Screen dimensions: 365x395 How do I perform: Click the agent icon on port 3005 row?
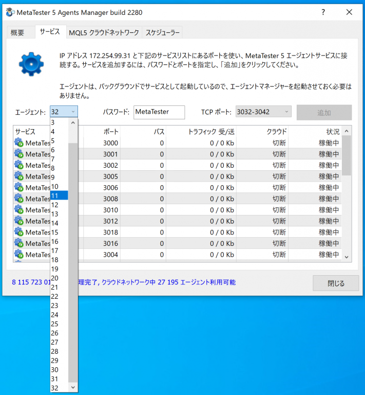pos(19,176)
